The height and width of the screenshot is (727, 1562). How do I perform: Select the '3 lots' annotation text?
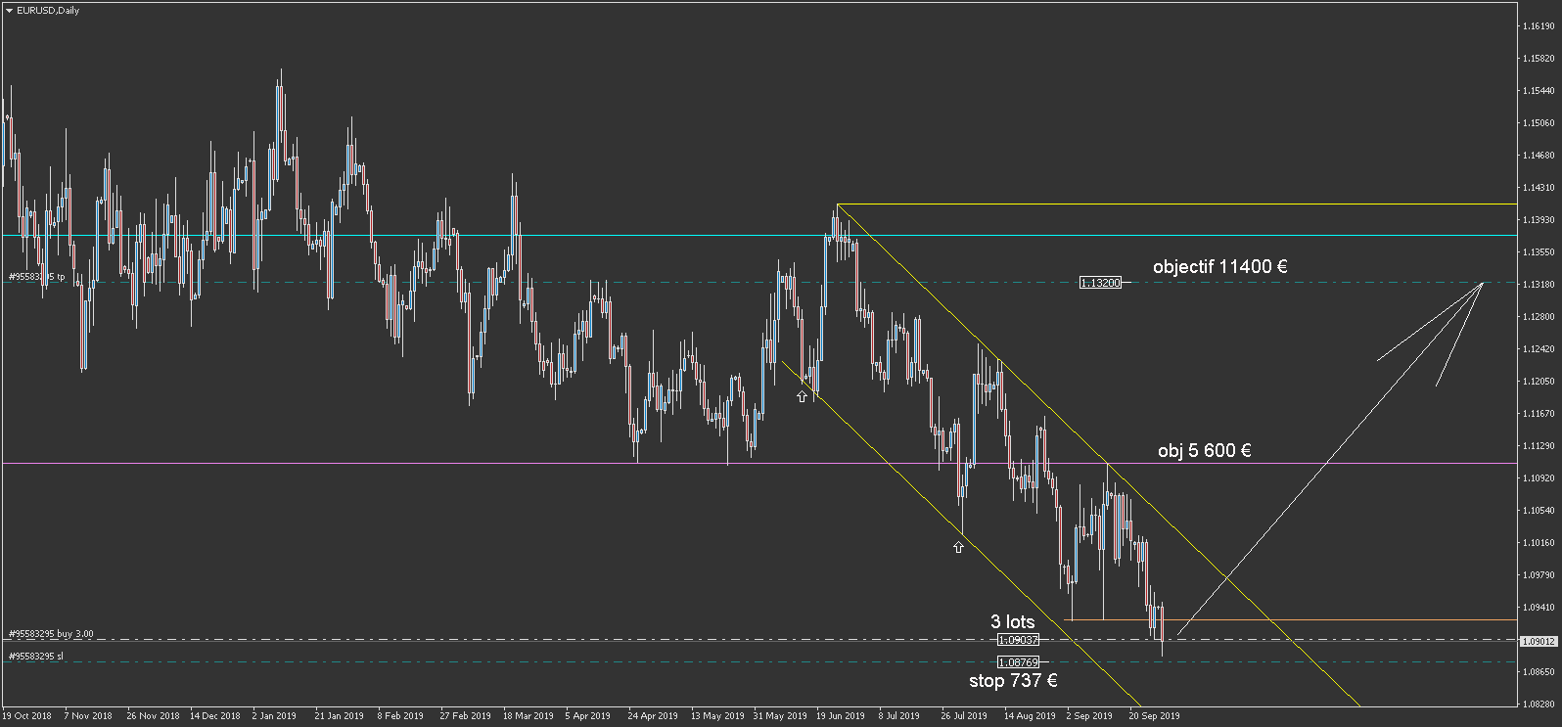point(1012,621)
